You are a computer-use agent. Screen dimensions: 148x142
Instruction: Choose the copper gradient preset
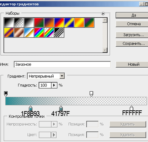pos(19,32)
